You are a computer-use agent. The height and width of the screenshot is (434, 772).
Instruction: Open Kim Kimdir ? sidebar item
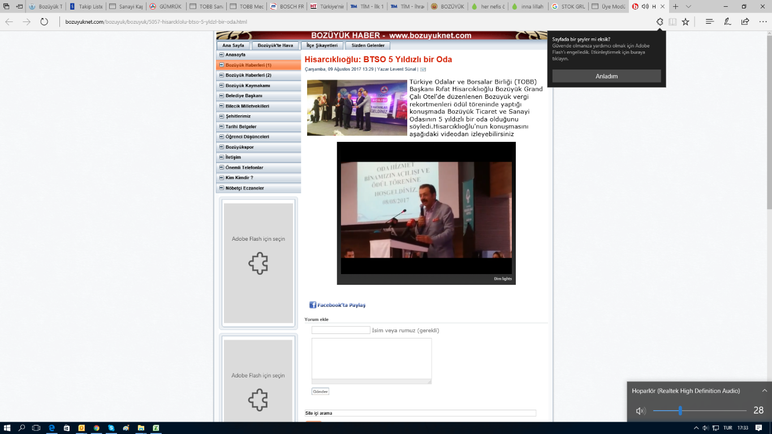coord(258,177)
